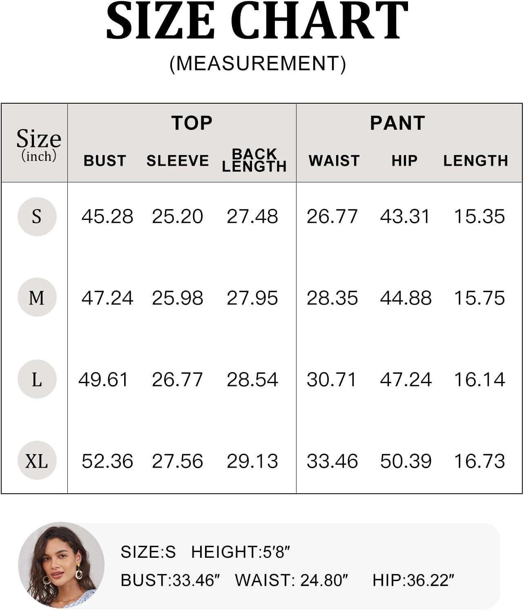The image size is (524, 610).
Task: Click the BUST column heading
Action: point(105,161)
